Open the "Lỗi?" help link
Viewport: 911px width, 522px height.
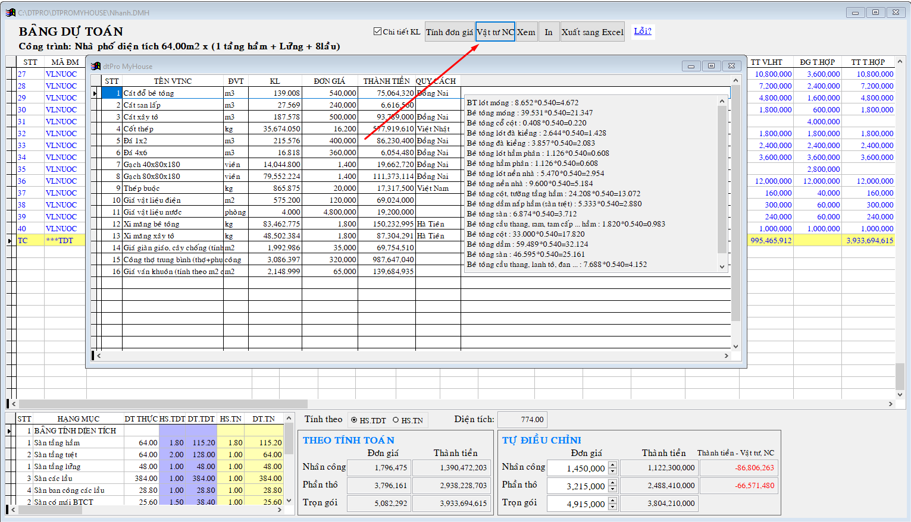[x=642, y=31]
